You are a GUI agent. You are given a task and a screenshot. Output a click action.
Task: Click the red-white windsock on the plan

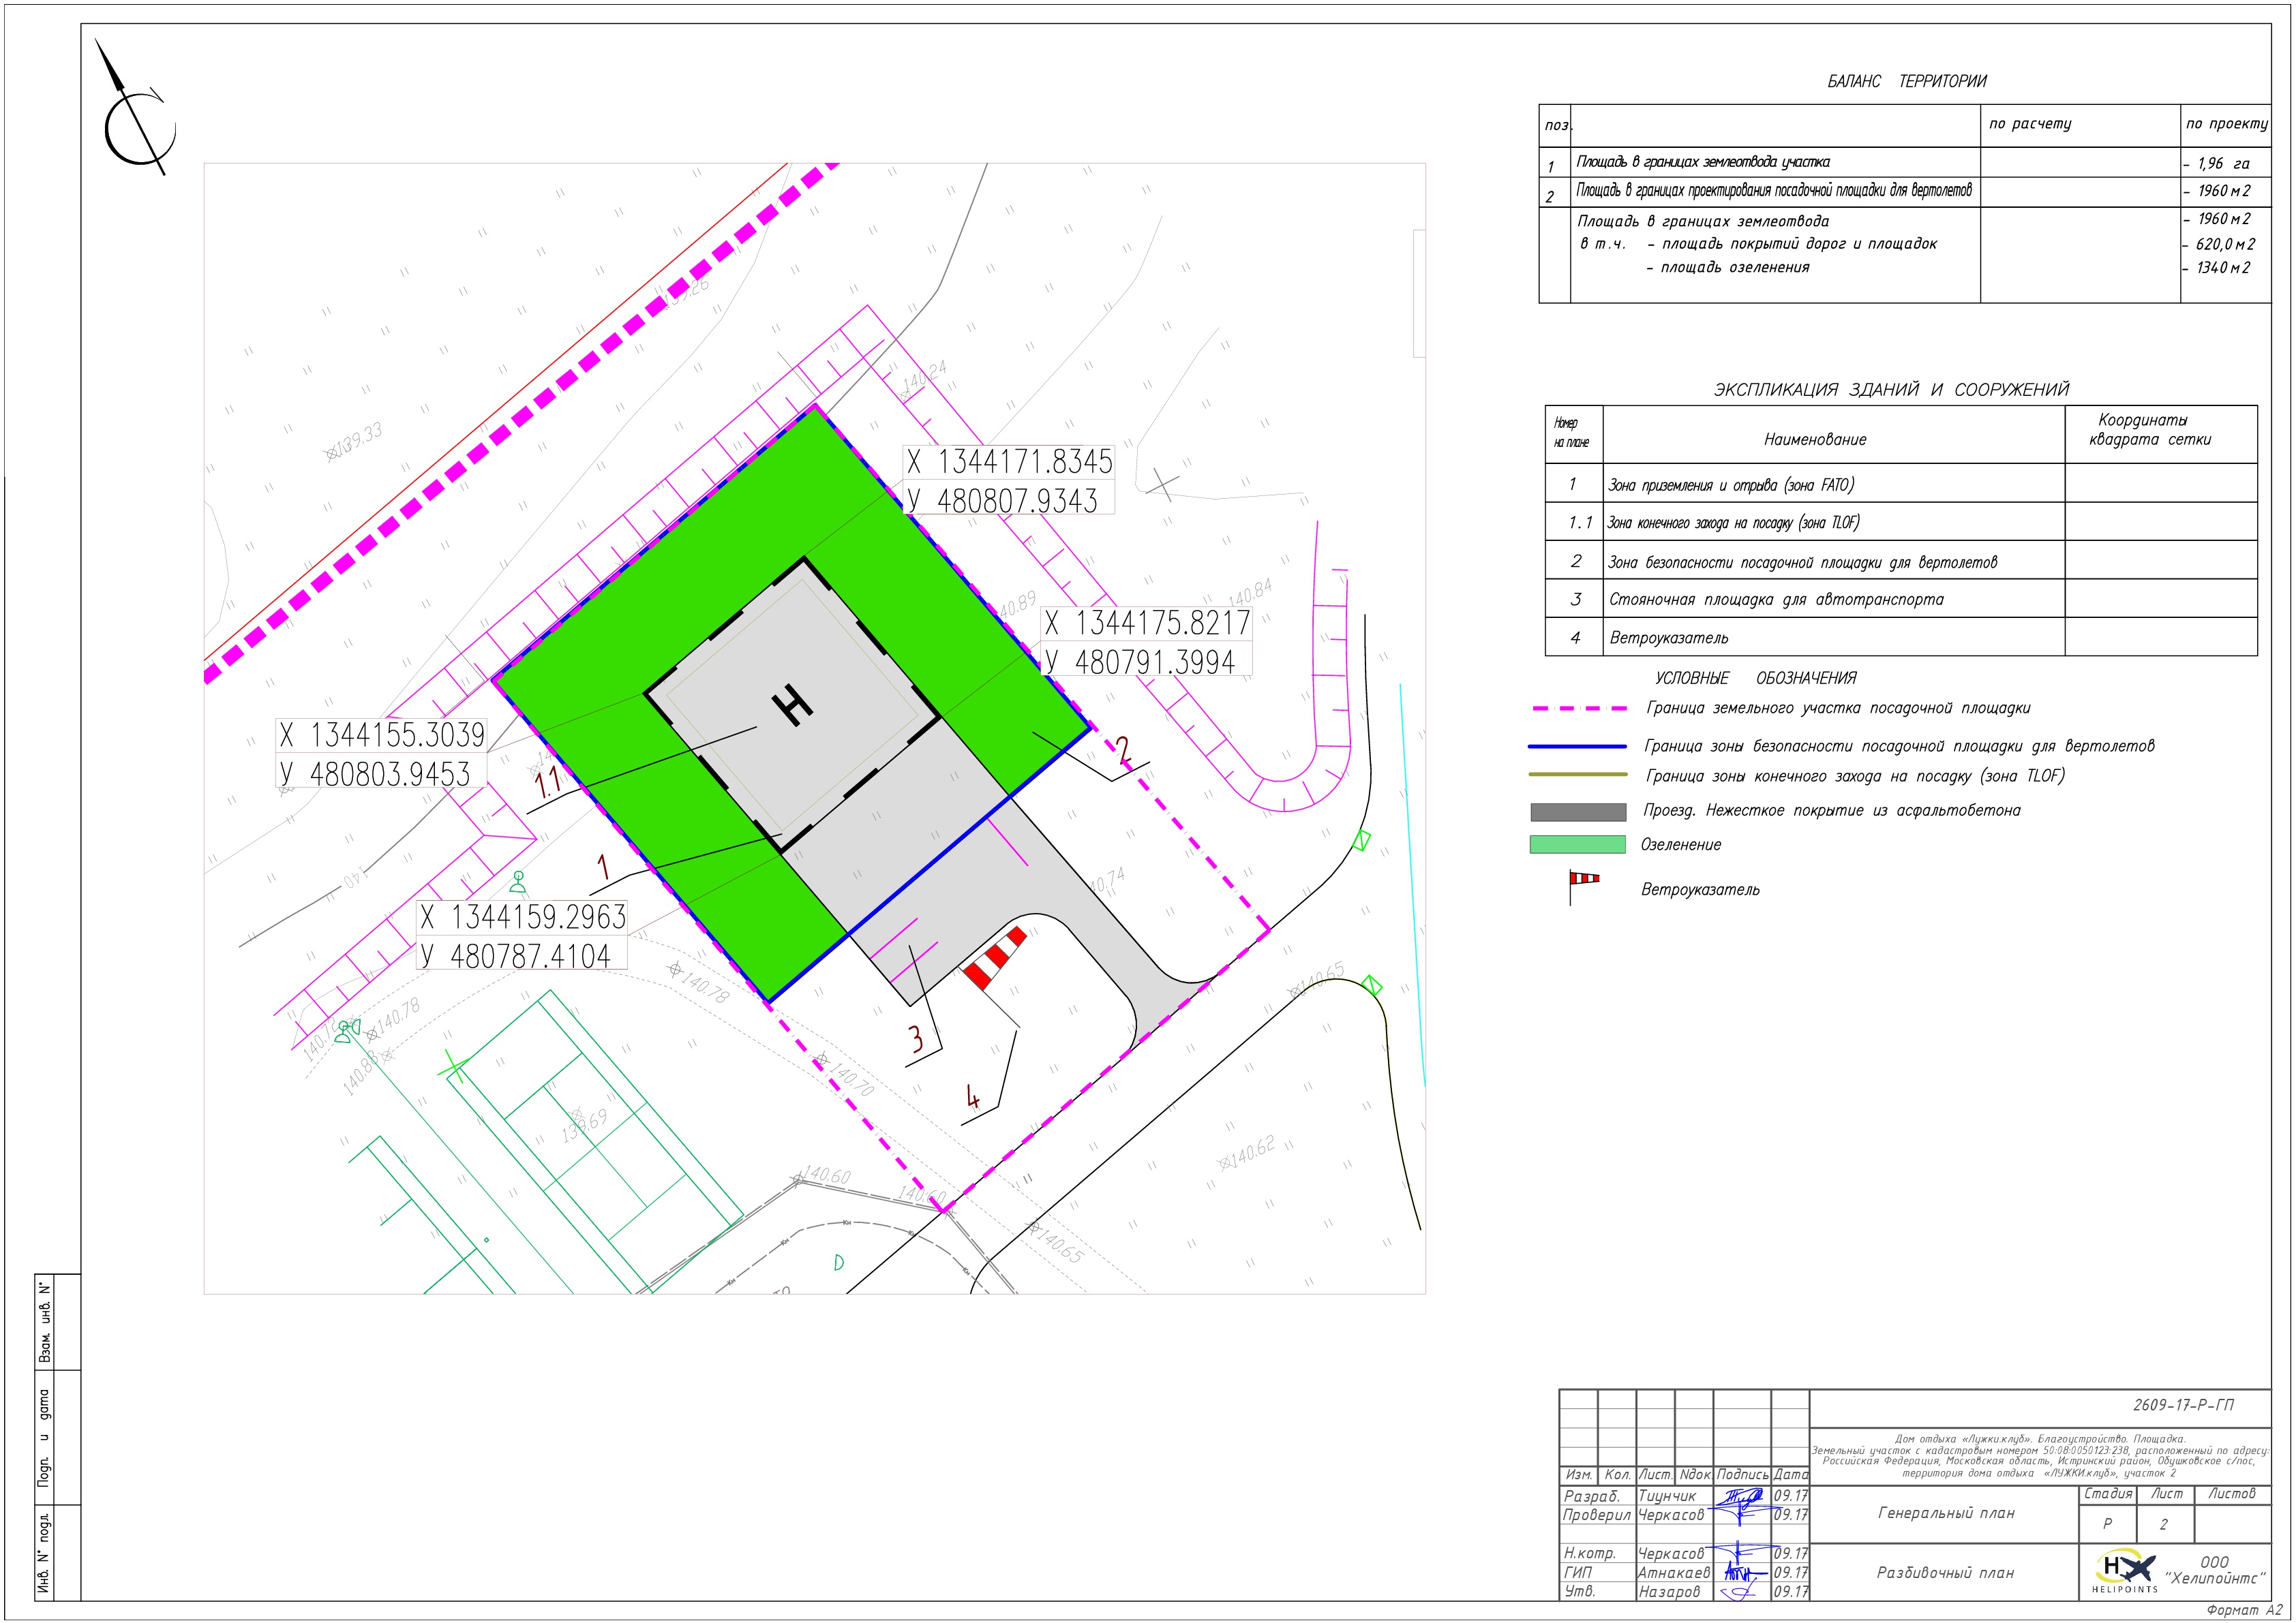tap(994, 959)
